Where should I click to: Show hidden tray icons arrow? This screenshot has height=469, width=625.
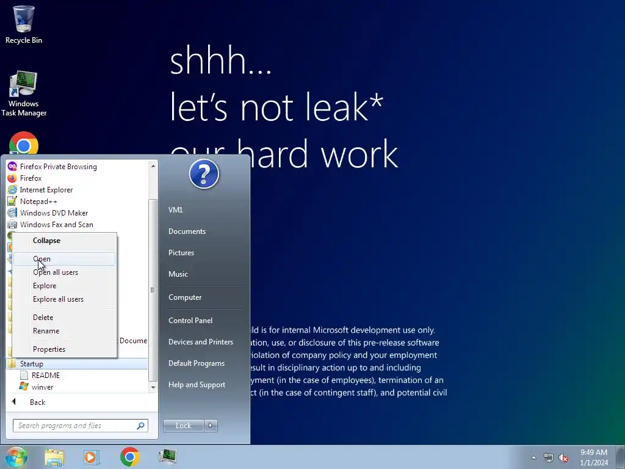(x=533, y=457)
